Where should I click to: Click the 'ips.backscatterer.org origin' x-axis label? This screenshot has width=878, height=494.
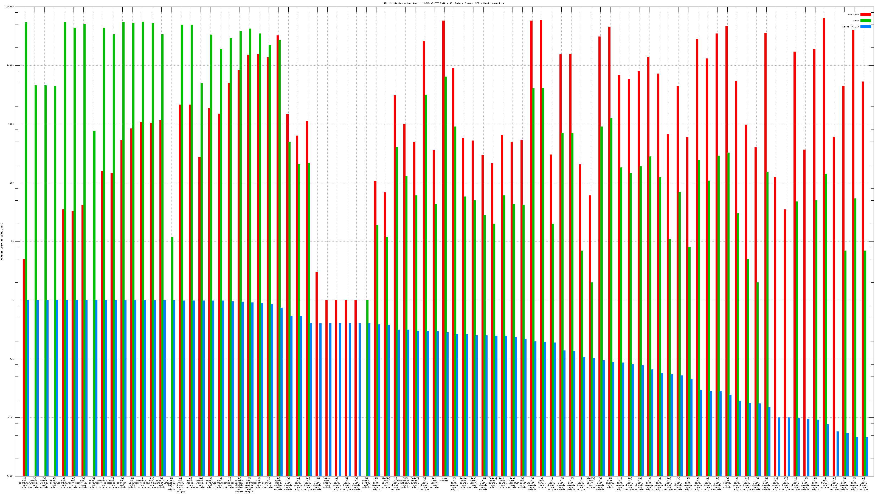pos(259,483)
